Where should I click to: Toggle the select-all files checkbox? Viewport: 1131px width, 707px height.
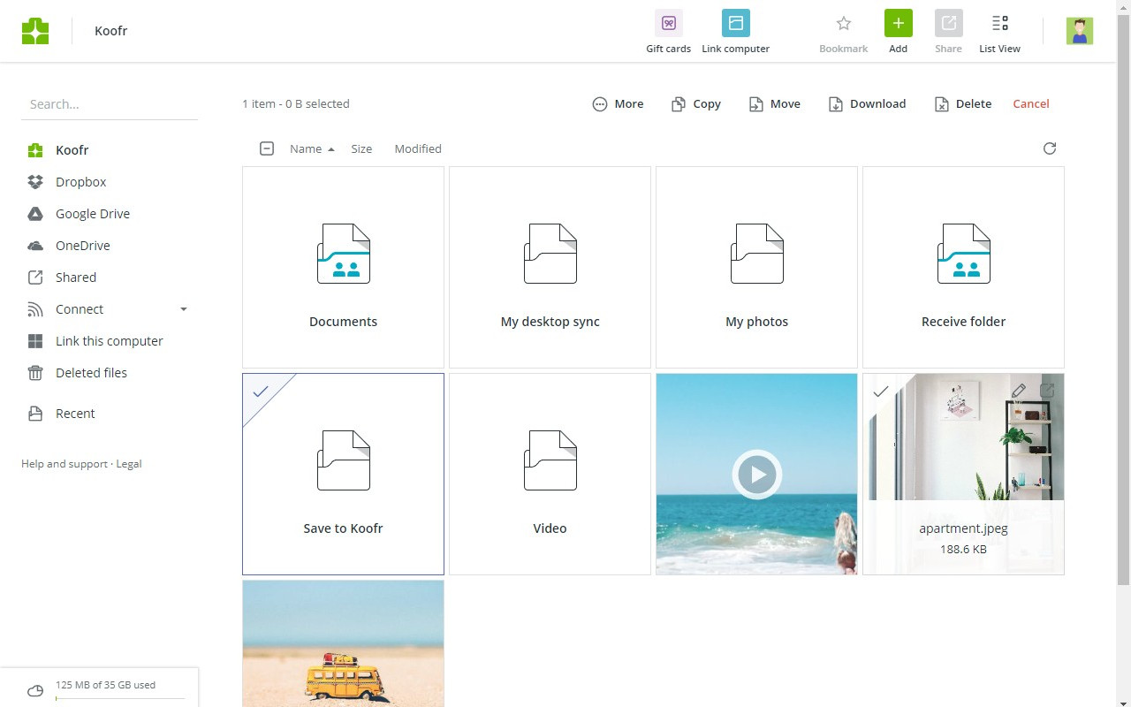(267, 148)
